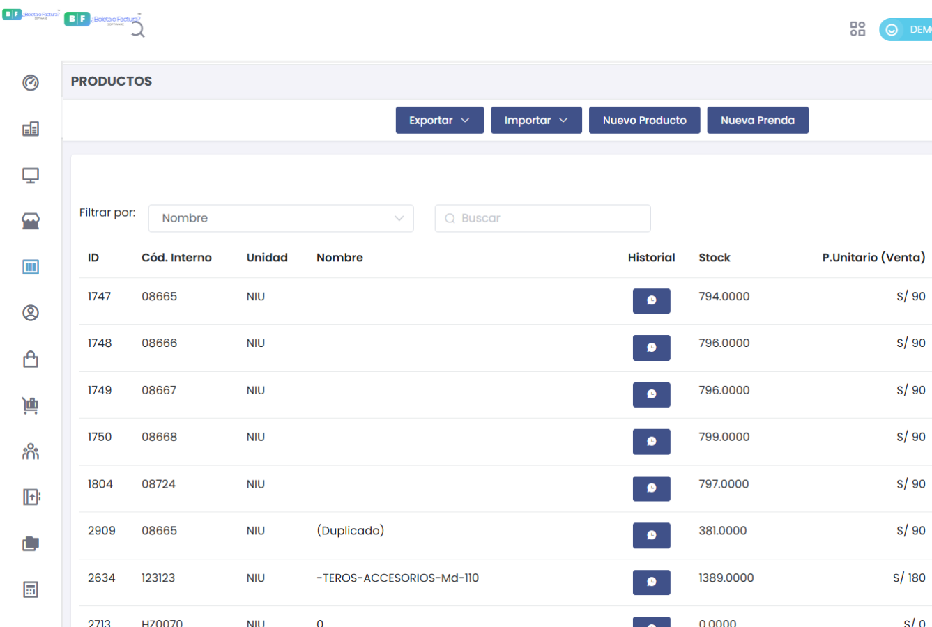Open the user profile circle icon in sidebar
Image resolution: width=932 pixels, height=627 pixels.
tap(31, 313)
